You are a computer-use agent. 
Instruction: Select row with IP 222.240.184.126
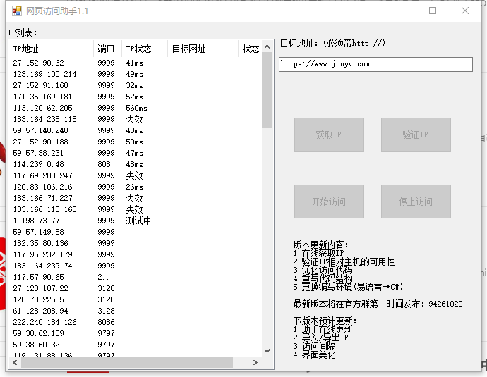pyautogui.click(x=136, y=322)
